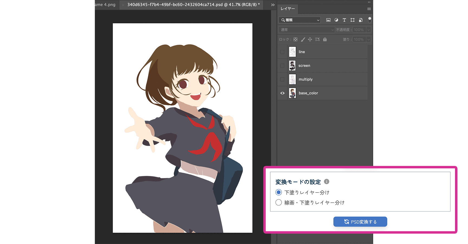Select 線画・下塗りレイヤー分け radio option

click(x=279, y=203)
